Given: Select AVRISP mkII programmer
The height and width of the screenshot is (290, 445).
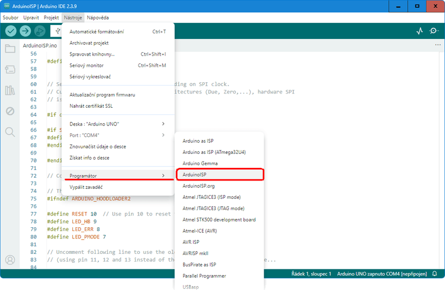Looking at the screenshot, I should tap(219, 253).
